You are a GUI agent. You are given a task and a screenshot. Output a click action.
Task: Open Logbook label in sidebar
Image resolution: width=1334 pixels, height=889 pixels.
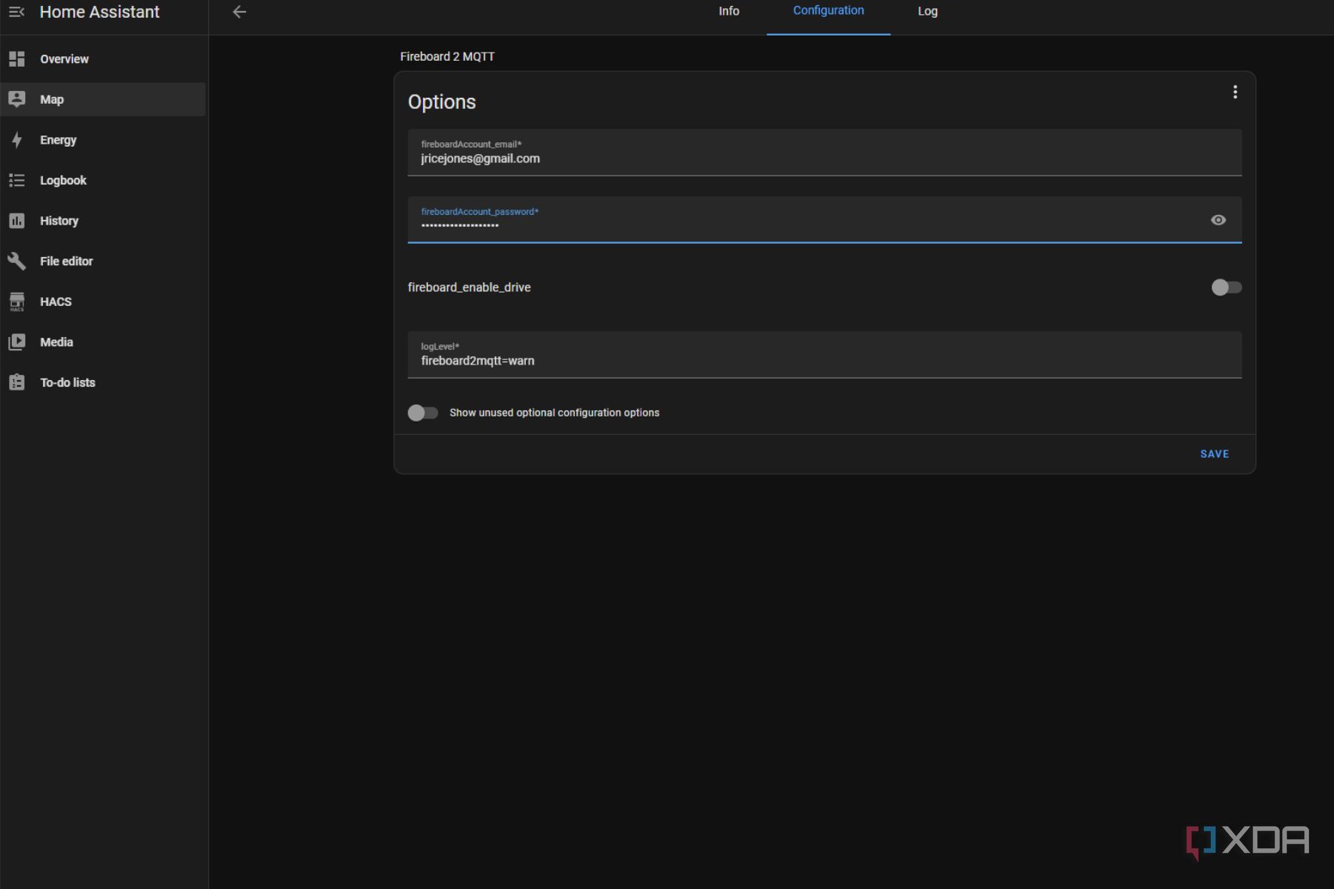point(63,180)
